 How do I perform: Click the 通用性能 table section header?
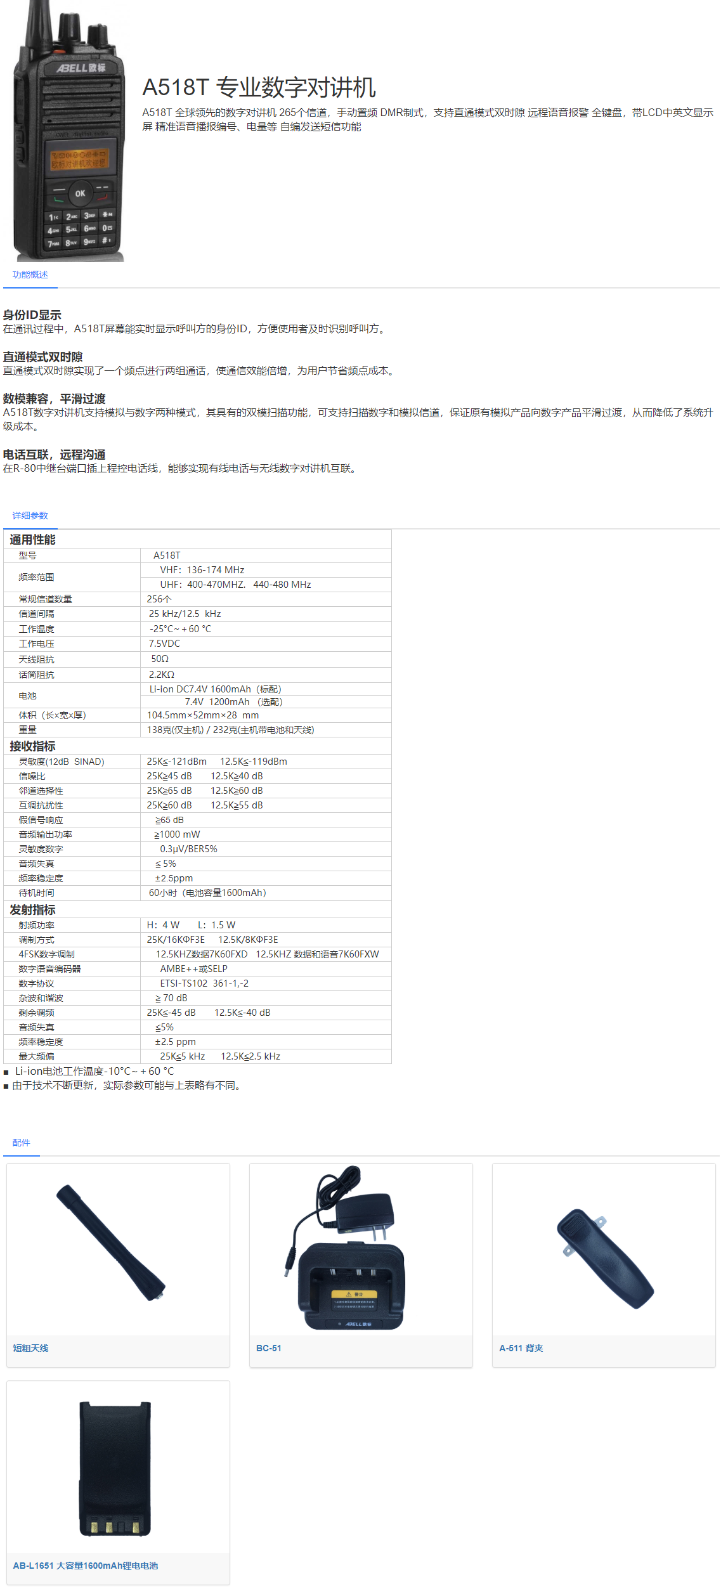tap(33, 540)
